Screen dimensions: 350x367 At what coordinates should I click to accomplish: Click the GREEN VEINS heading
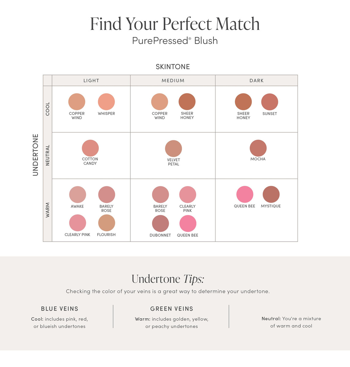click(172, 309)
